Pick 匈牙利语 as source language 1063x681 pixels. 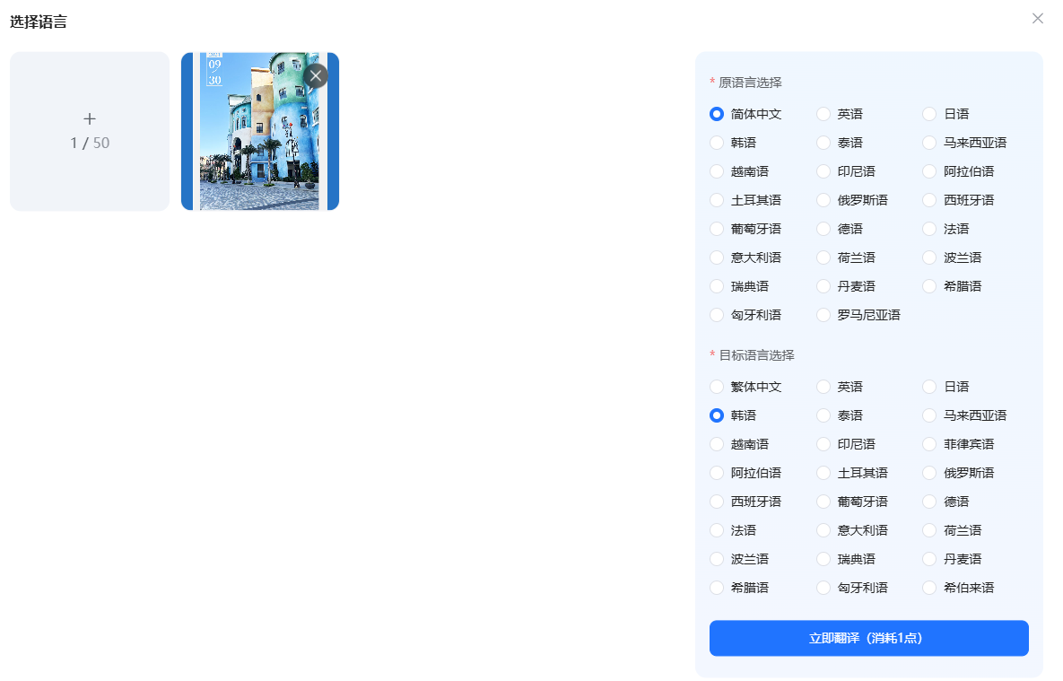click(x=717, y=315)
